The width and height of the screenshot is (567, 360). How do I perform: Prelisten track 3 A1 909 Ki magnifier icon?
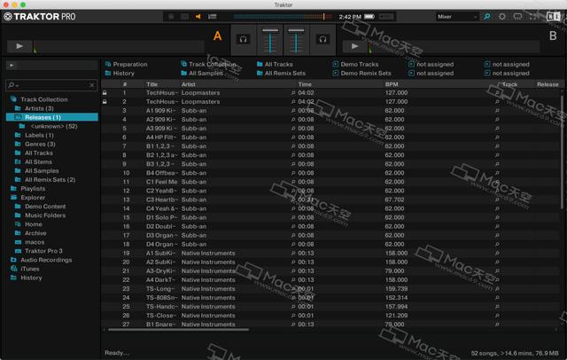pos(293,111)
